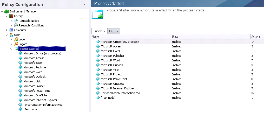The width and height of the screenshot is (264, 114).
Task: Click the pane splitter grip handle
Action: click(x=90, y=104)
